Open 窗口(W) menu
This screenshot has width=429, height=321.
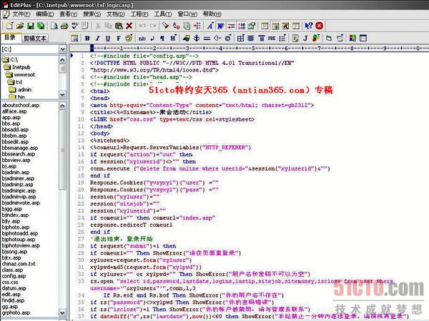[187, 14]
